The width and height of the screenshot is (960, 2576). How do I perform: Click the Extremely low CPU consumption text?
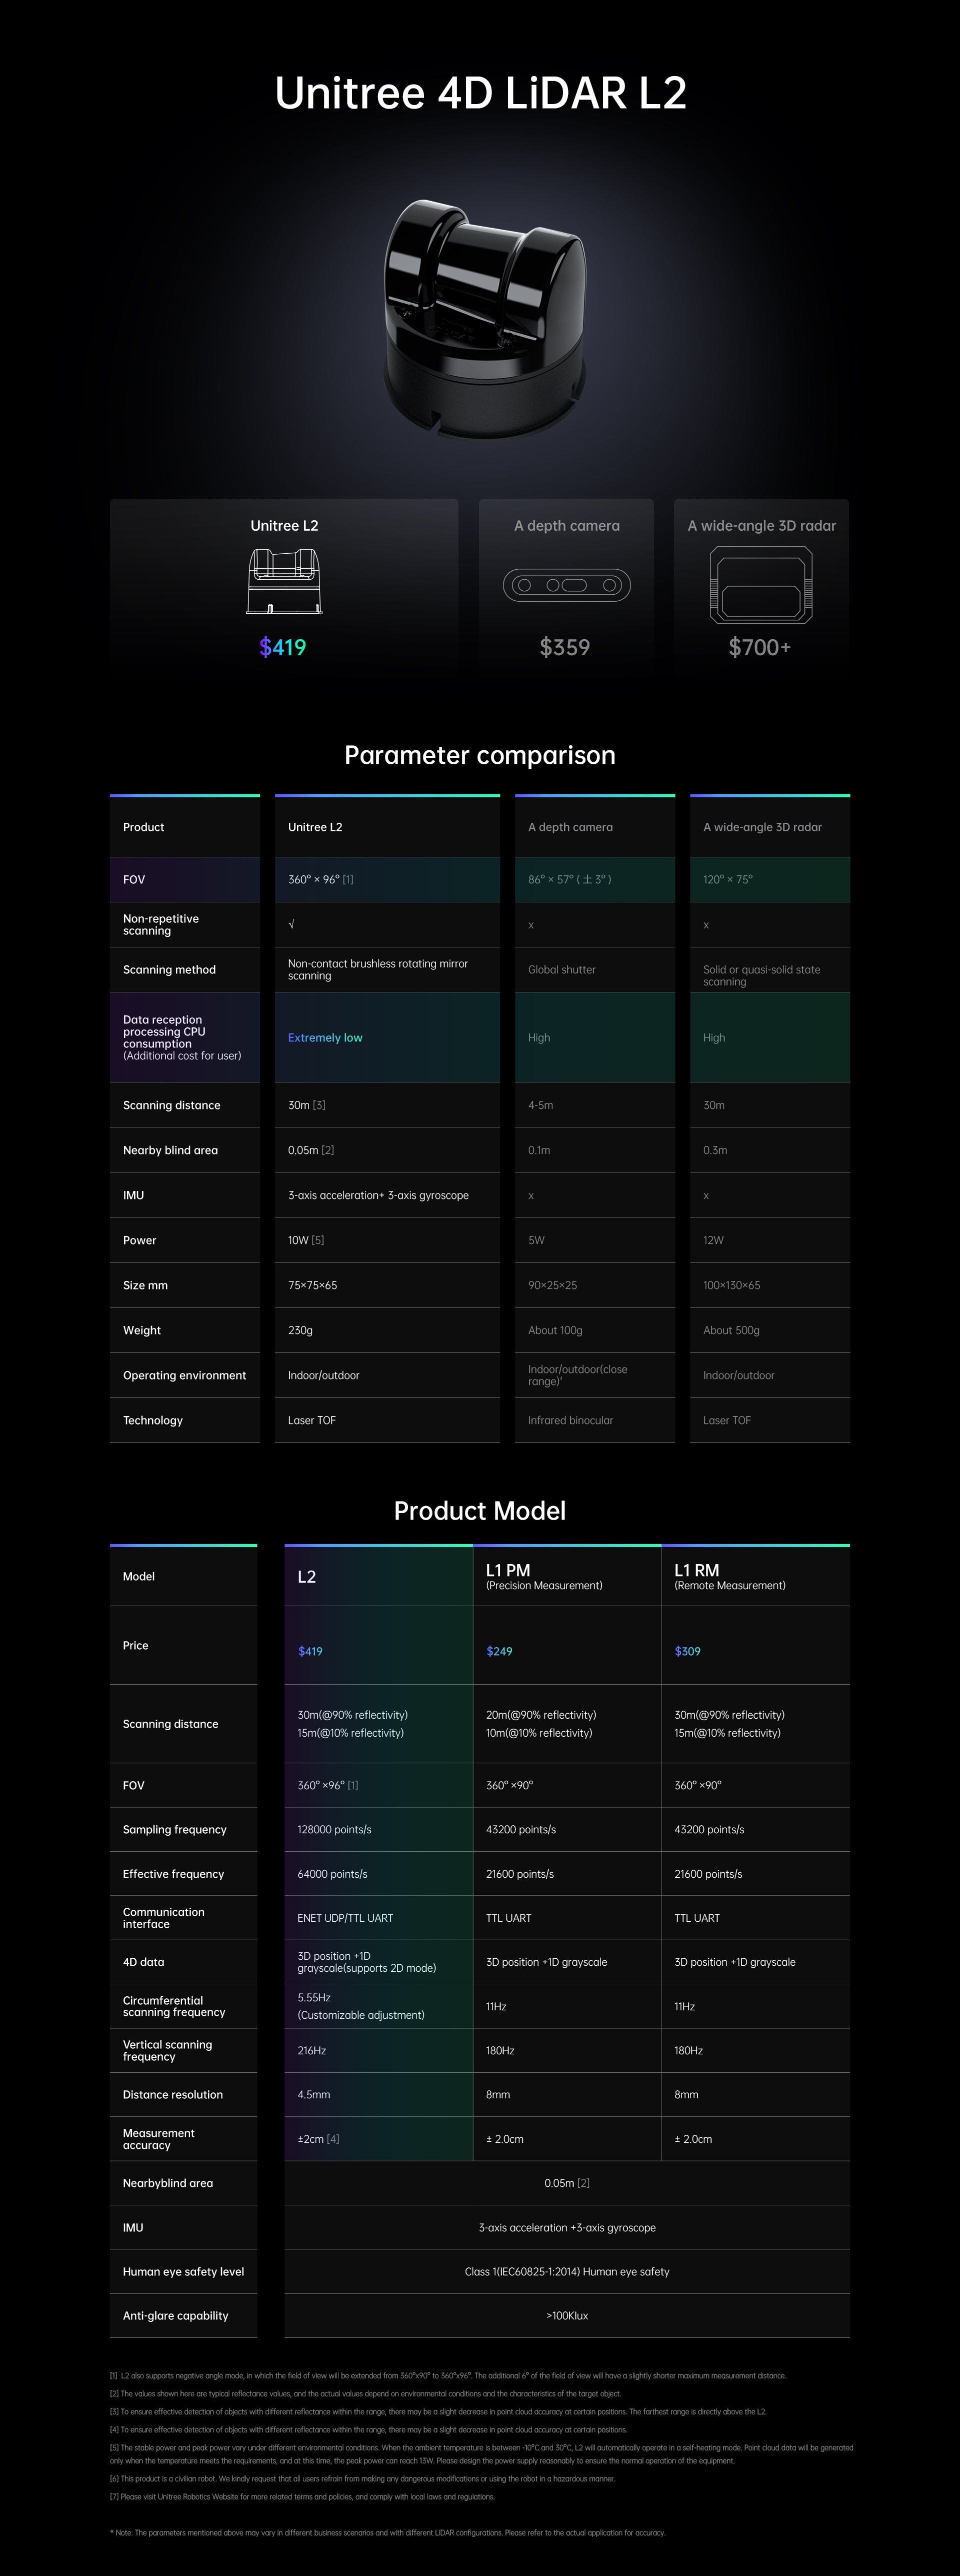click(x=325, y=1037)
